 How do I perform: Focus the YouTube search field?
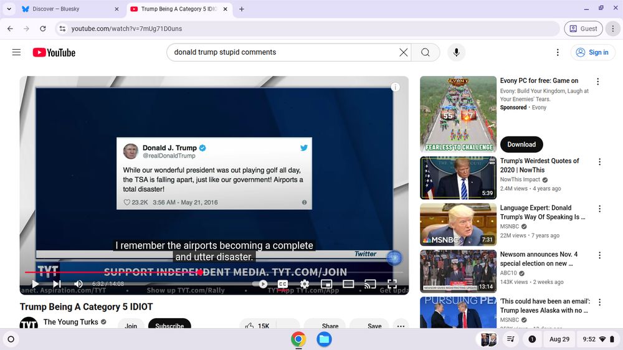pos(284,52)
